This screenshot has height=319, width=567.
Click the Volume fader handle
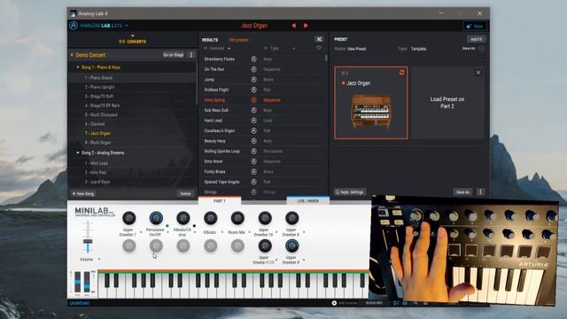pos(88,241)
